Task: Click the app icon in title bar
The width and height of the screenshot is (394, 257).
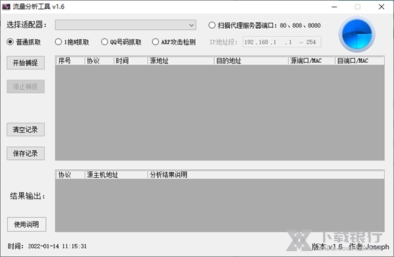Action: click(x=7, y=7)
